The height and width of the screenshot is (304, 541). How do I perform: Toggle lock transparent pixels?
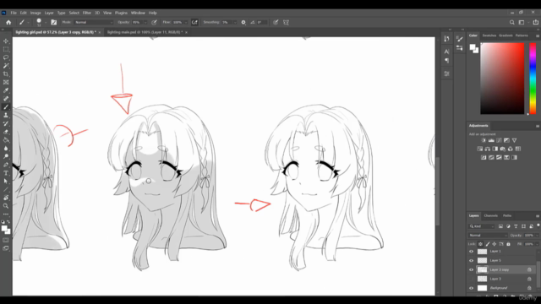[480, 244]
